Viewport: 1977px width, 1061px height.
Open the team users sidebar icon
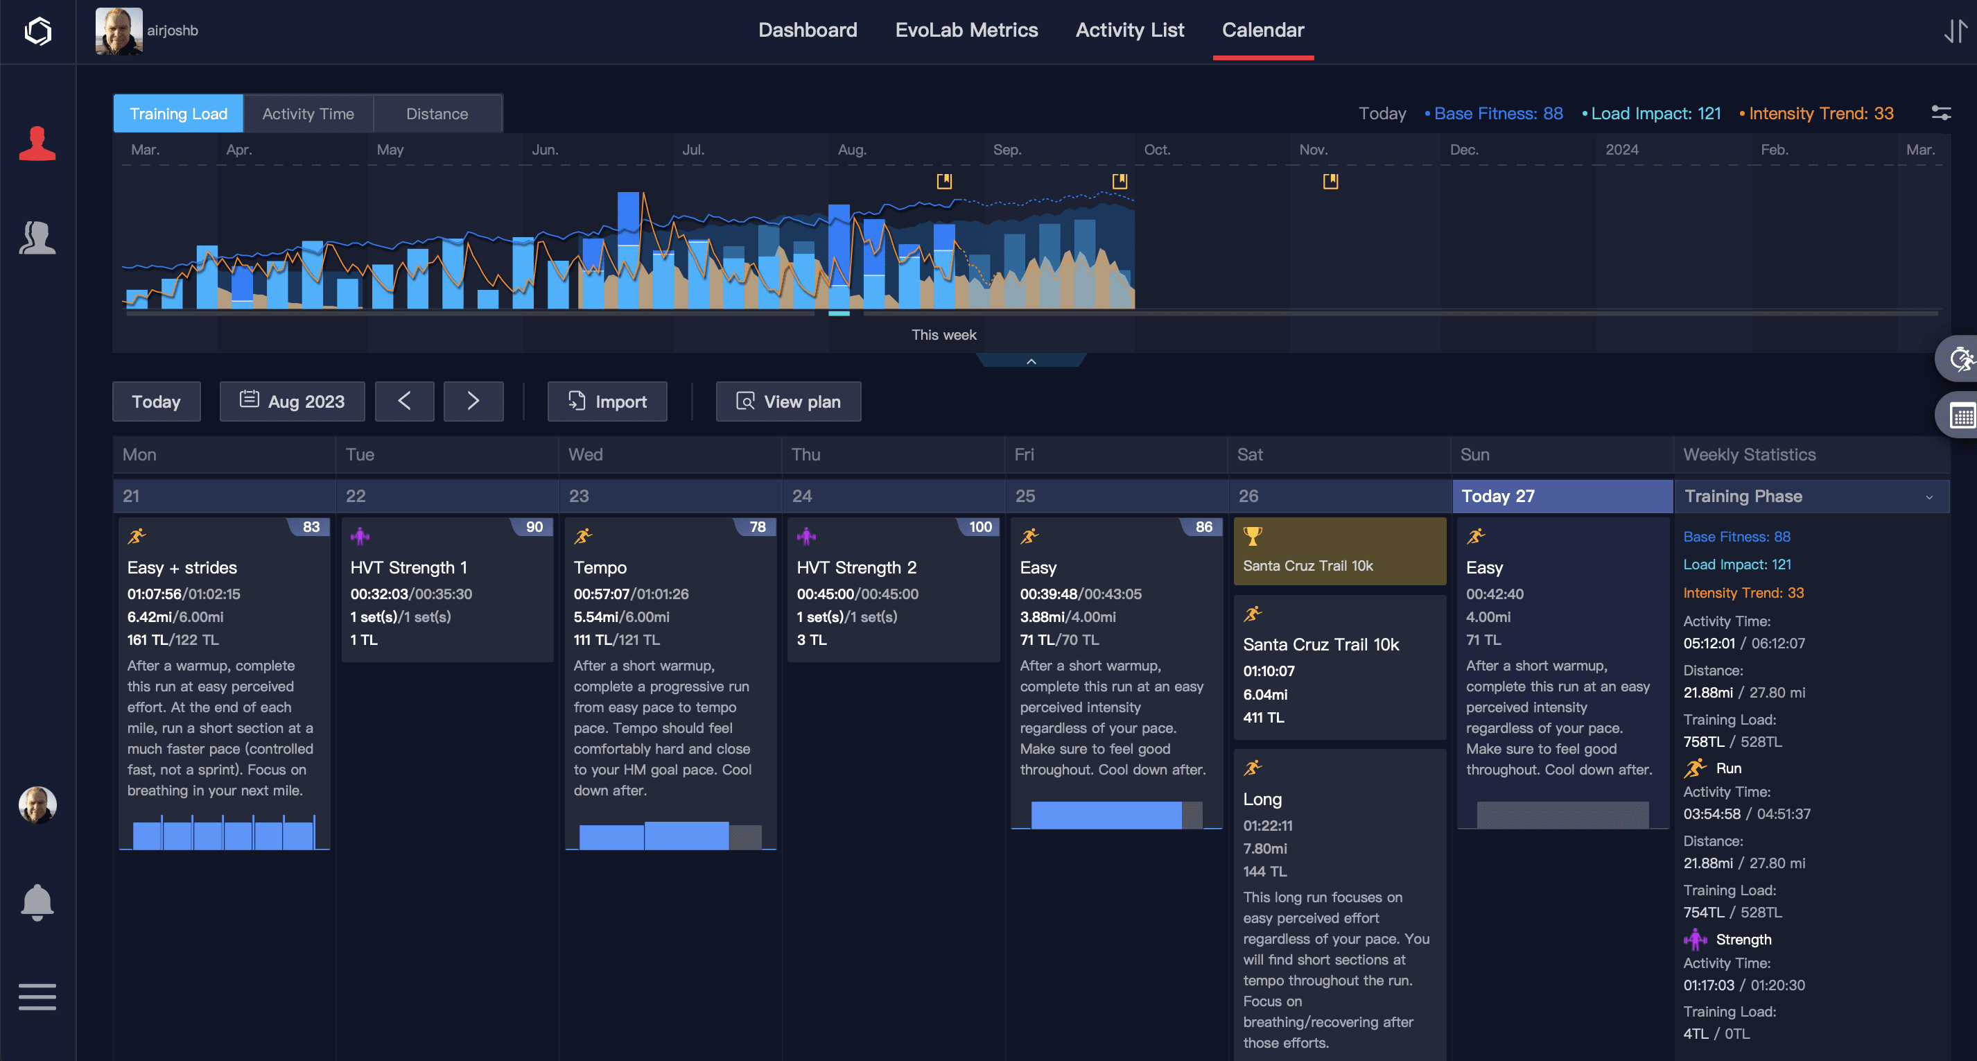point(37,238)
